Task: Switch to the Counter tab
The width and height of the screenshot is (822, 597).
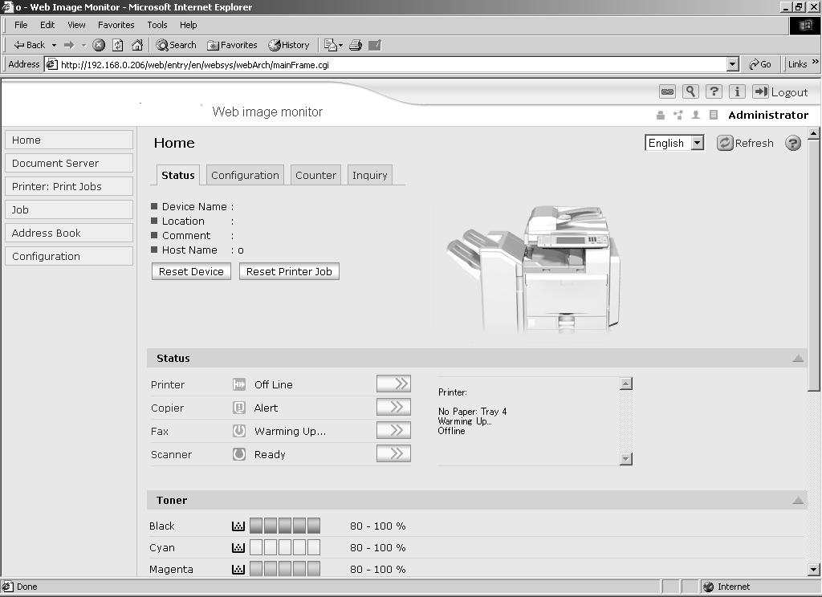Action: point(315,175)
